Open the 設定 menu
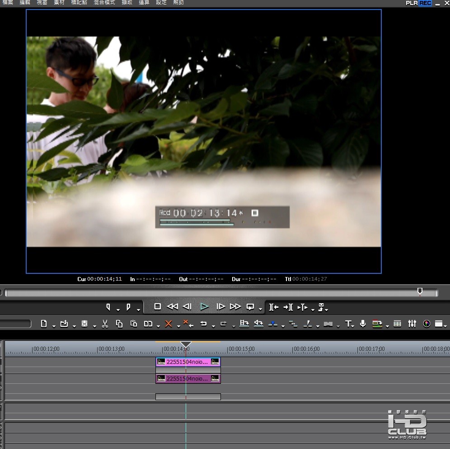 (x=161, y=2)
